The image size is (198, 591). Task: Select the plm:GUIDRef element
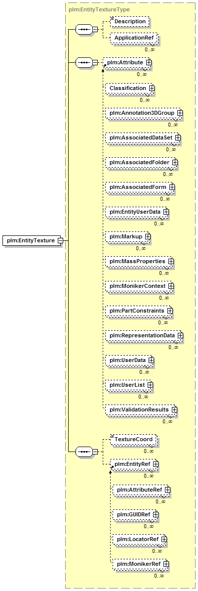(x=135, y=514)
